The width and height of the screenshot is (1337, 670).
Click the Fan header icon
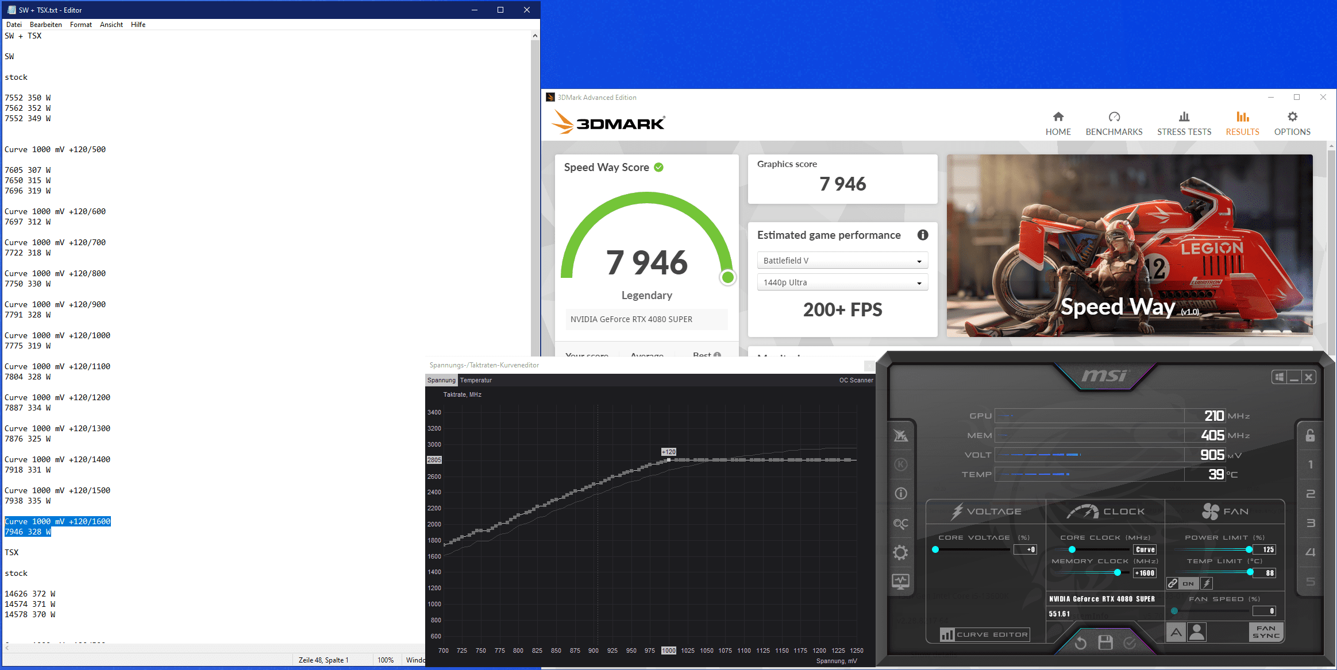point(1210,511)
